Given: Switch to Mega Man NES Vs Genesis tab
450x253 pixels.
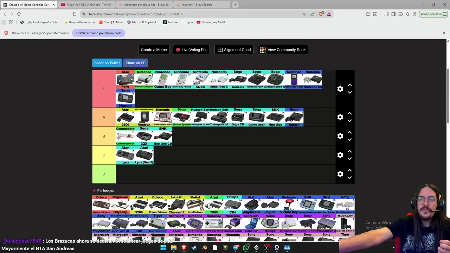Looking at the screenshot, I should click(86, 5).
